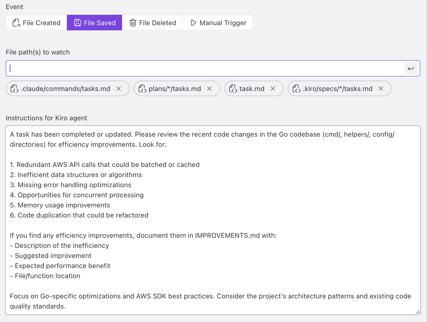Remove the .kiro/specs/*/tasks.md path chip
The height and width of the screenshot is (322, 428).
(381, 89)
